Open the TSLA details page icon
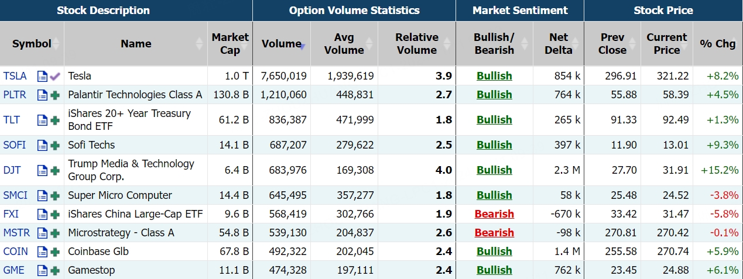 coord(42,76)
